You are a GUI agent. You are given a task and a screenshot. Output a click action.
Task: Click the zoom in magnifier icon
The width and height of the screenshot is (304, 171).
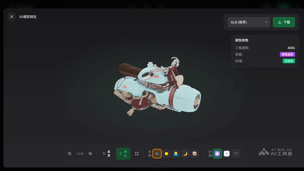pyautogui.click(x=90, y=154)
